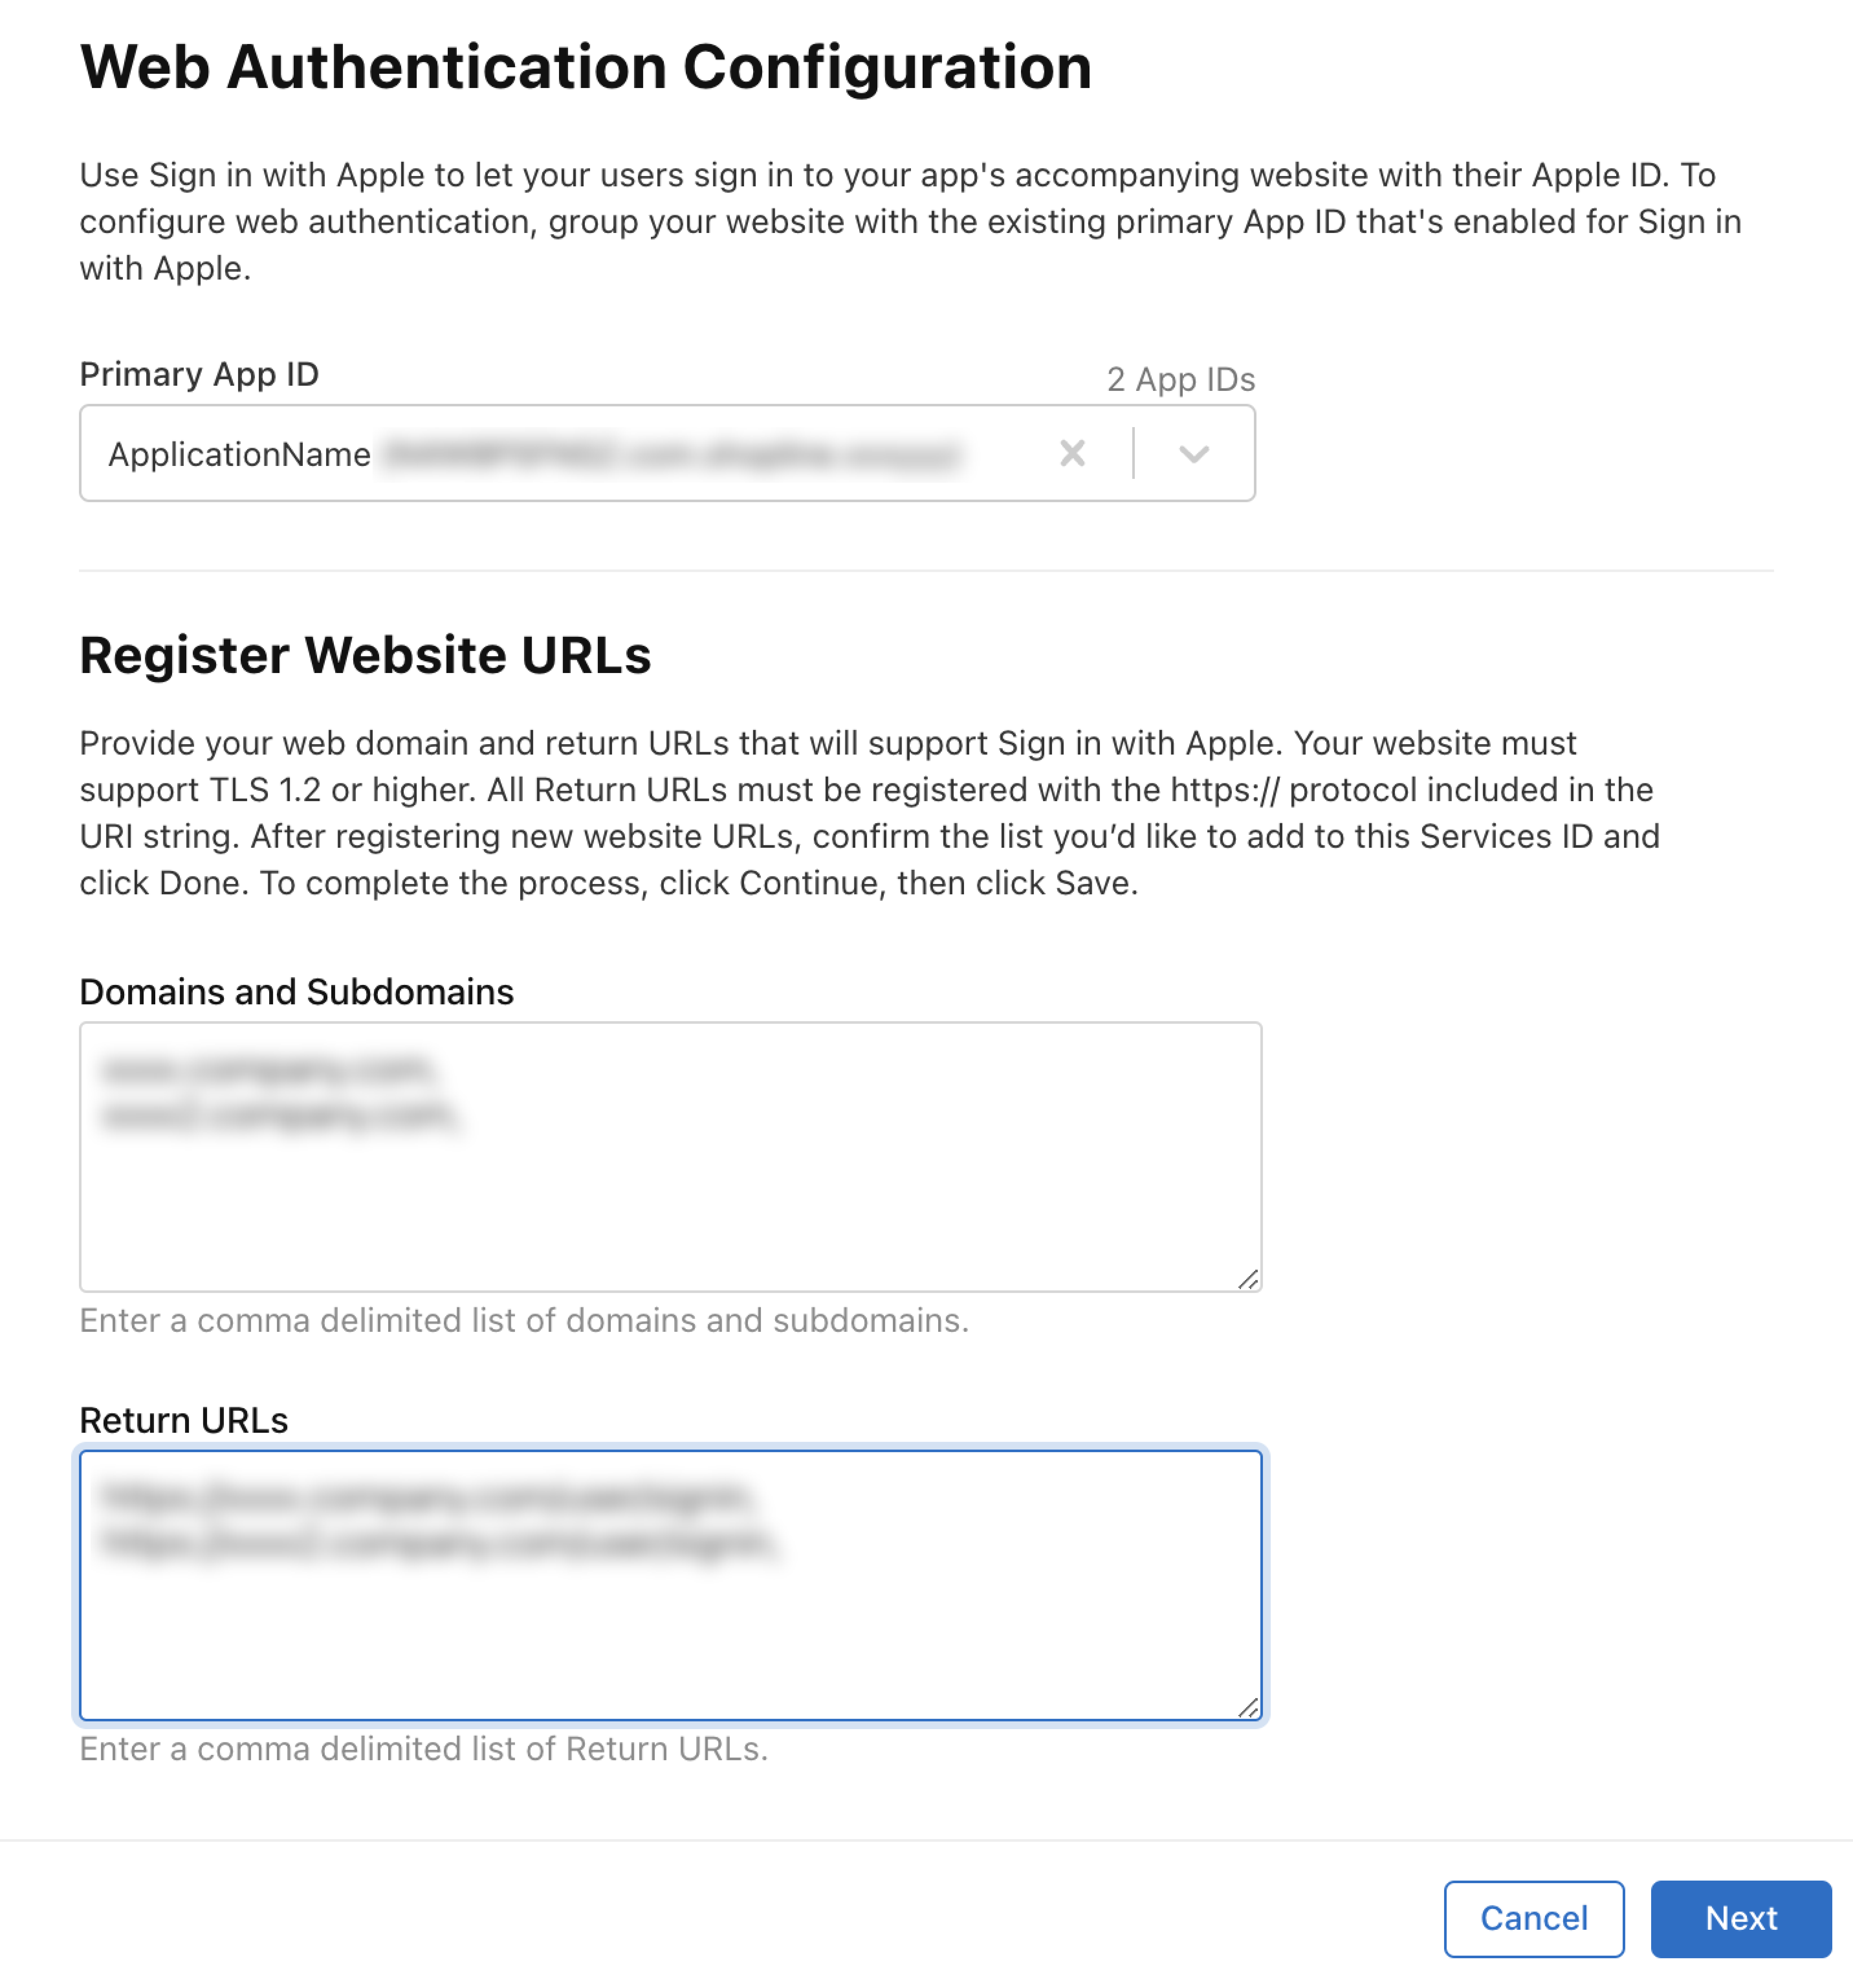
Task: Open the ApplicationName combo box
Action: point(560,454)
